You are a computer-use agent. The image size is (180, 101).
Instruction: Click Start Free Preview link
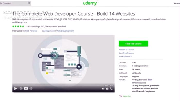pyautogui.click(x=126, y=53)
